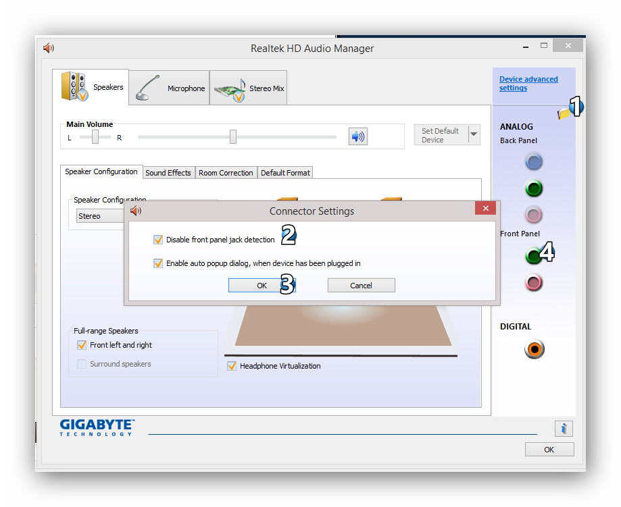
Task: Open the information button next to GIGABYTE logo
Action: tap(564, 429)
